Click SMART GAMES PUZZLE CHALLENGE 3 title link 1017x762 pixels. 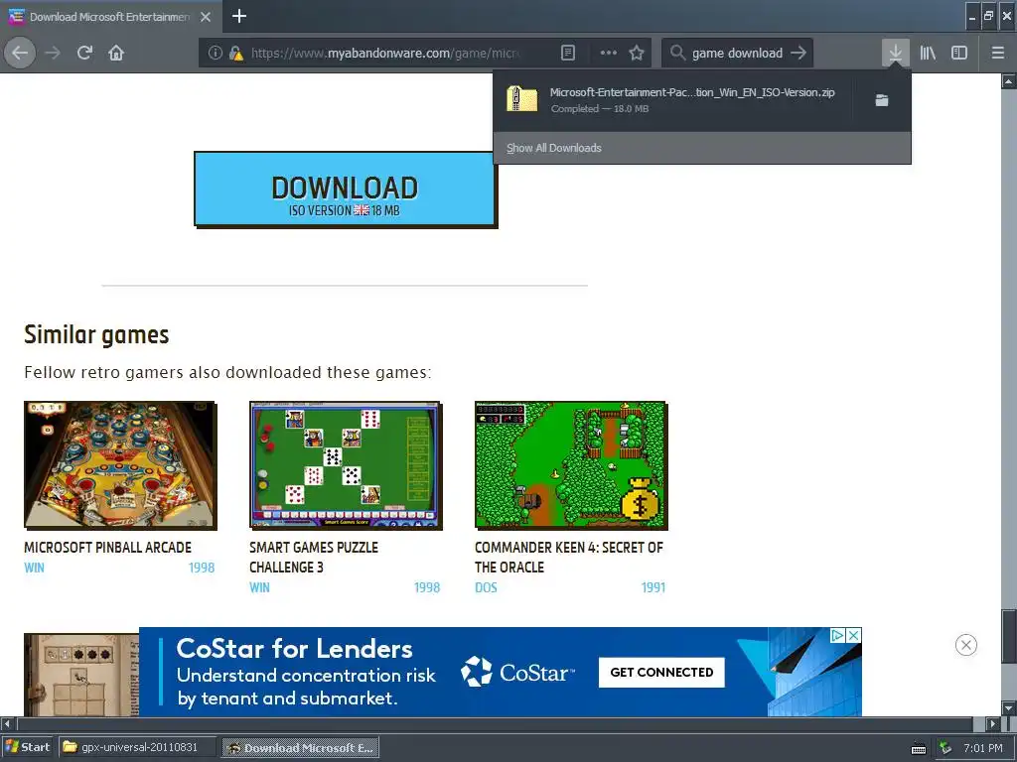pos(314,558)
